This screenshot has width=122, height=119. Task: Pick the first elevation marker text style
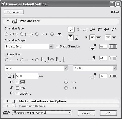71,30
